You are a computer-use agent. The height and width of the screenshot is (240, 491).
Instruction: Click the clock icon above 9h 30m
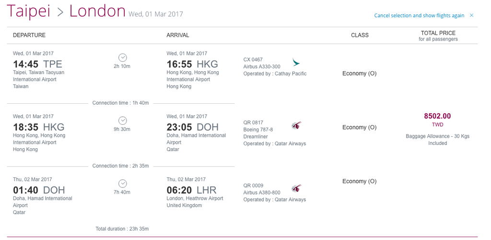tap(122, 120)
